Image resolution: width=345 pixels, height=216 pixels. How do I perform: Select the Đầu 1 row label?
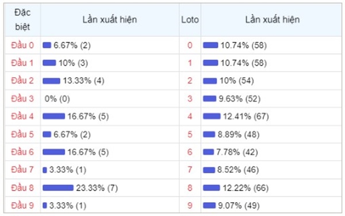(x=22, y=63)
